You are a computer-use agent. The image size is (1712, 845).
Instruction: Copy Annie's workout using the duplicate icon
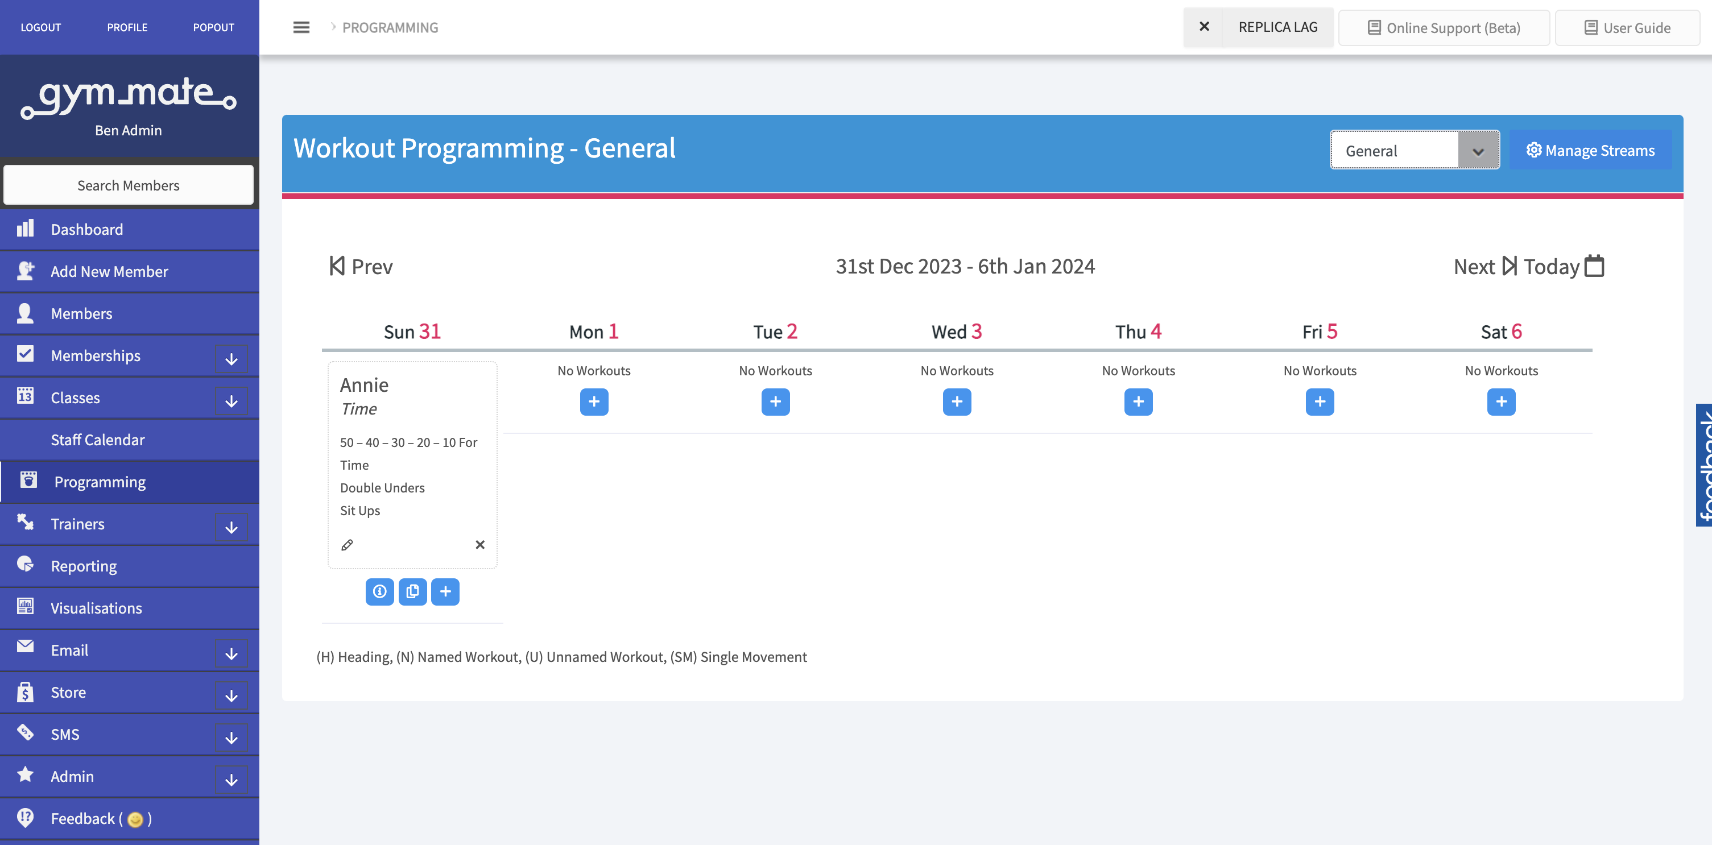(x=413, y=591)
